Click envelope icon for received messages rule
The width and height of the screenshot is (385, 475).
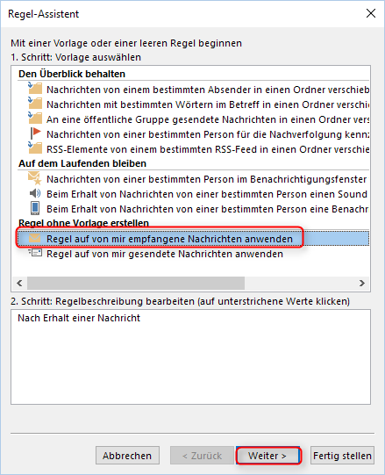point(34,239)
